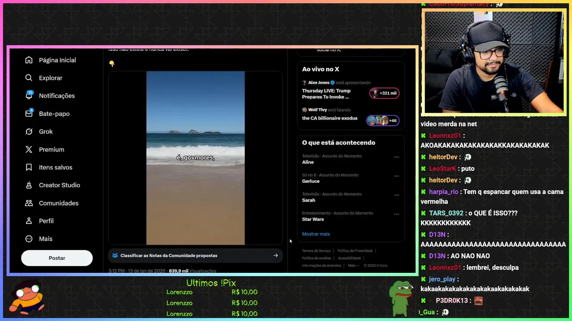Click chat username jero_play
The image size is (572, 321).
click(442, 279)
